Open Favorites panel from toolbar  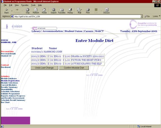(x=62, y=11)
